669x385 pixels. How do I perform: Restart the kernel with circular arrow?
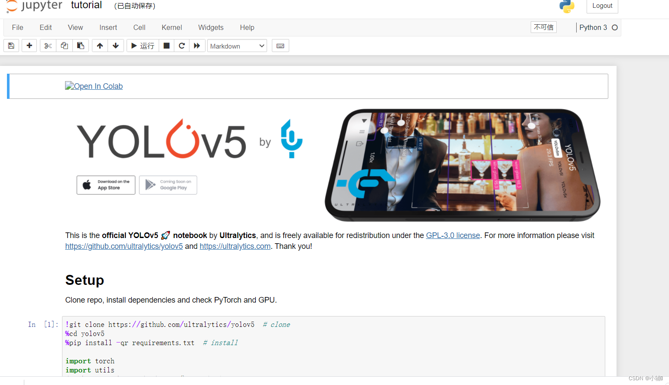click(182, 46)
